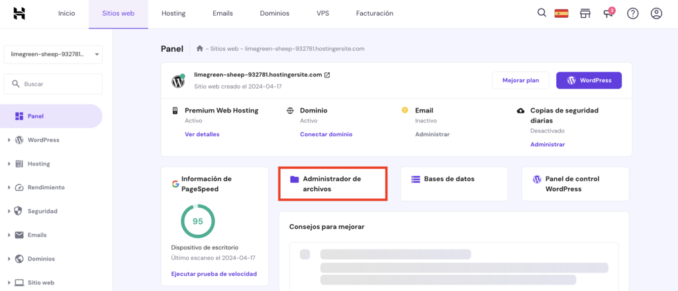
Task: Change language via Spanish flag icon
Action: click(561, 13)
